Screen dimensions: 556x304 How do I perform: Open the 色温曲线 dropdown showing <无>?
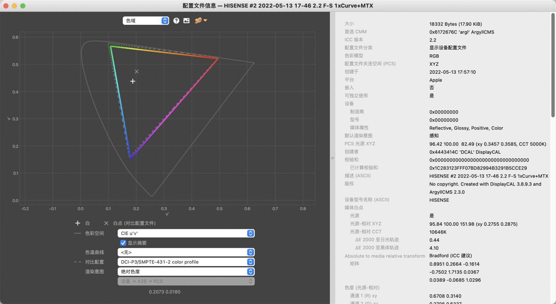pyautogui.click(x=186, y=252)
